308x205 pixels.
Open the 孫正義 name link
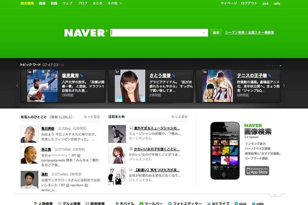coord(46,149)
